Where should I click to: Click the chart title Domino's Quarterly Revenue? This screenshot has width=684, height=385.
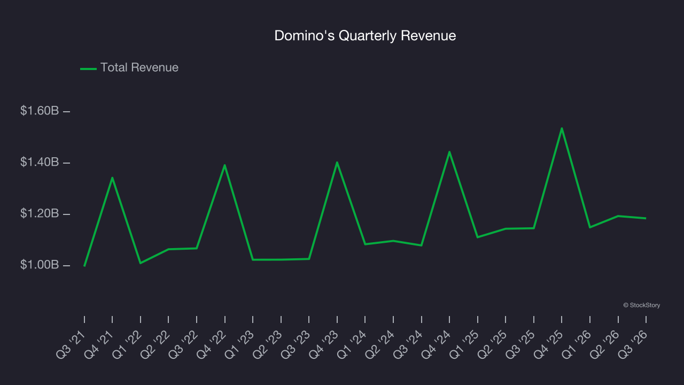pyautogui.click(x=365, y=36)
